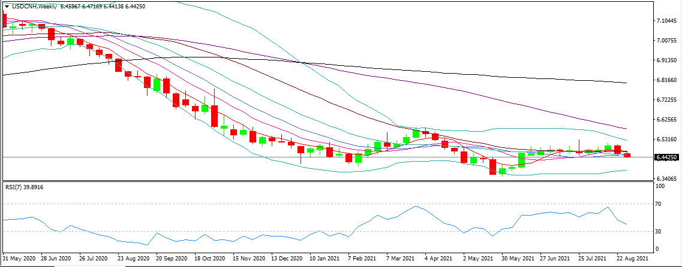Click the 6.81660 price axis label
682x267 pixels.
(667, 80)
